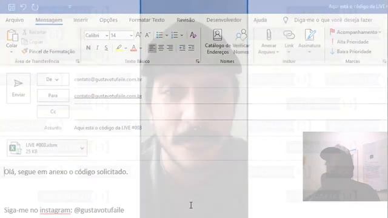This screenshot has width=388, height=218.
Task: Click the Cc button
Action: (53, 111)
